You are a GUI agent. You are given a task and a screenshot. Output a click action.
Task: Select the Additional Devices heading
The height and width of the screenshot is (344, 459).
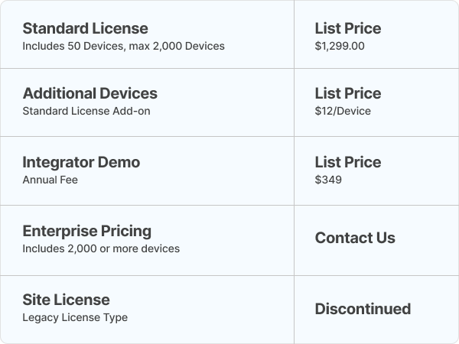coord(90,93)
